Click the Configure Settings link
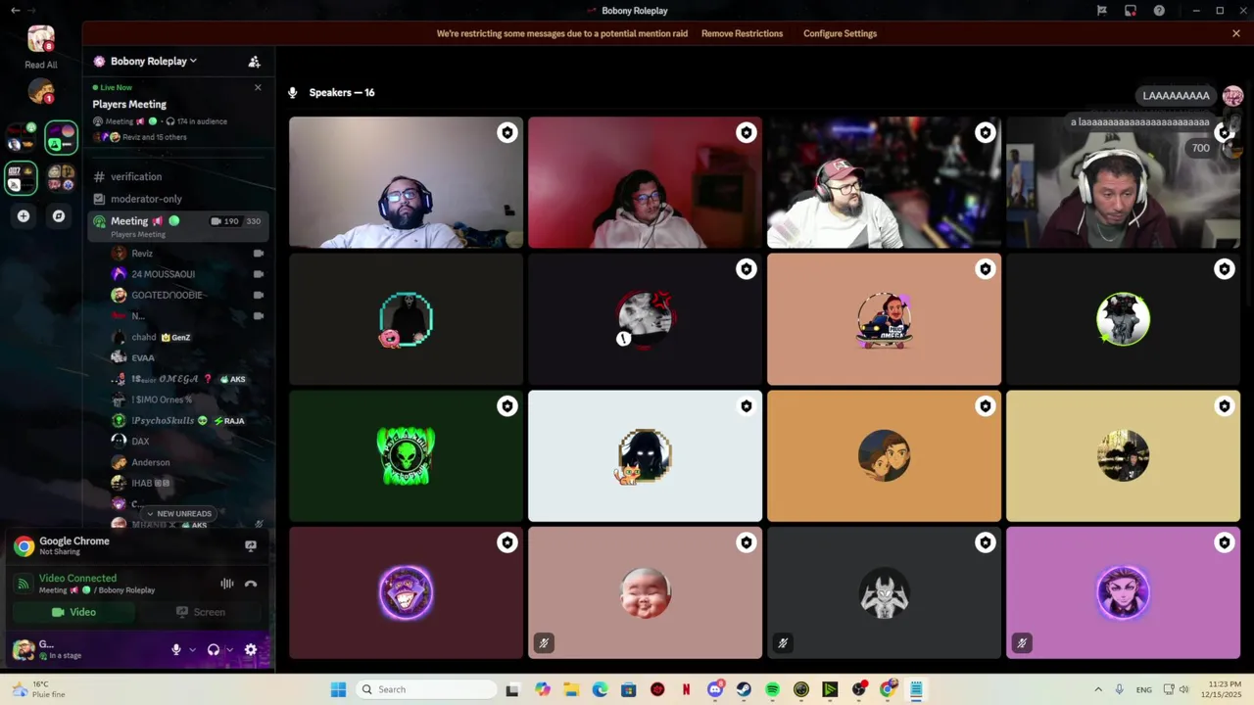This screenshot has width=1254, height=705. (840, 33)
